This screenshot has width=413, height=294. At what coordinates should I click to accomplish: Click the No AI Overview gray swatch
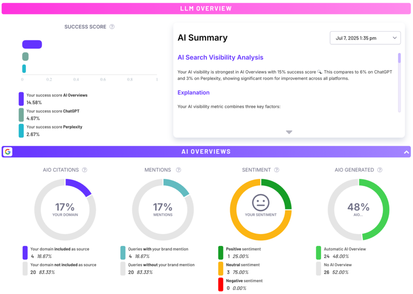pyautogui.click(x=319, y=269)
